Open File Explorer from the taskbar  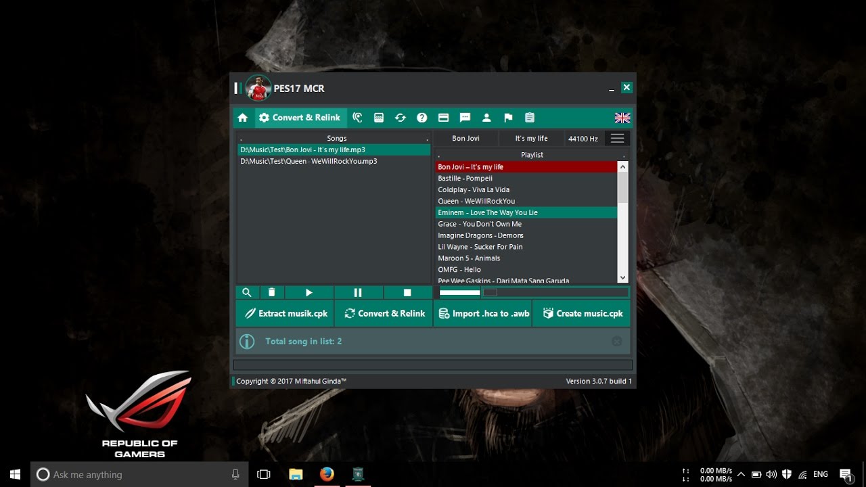point(296,475)
